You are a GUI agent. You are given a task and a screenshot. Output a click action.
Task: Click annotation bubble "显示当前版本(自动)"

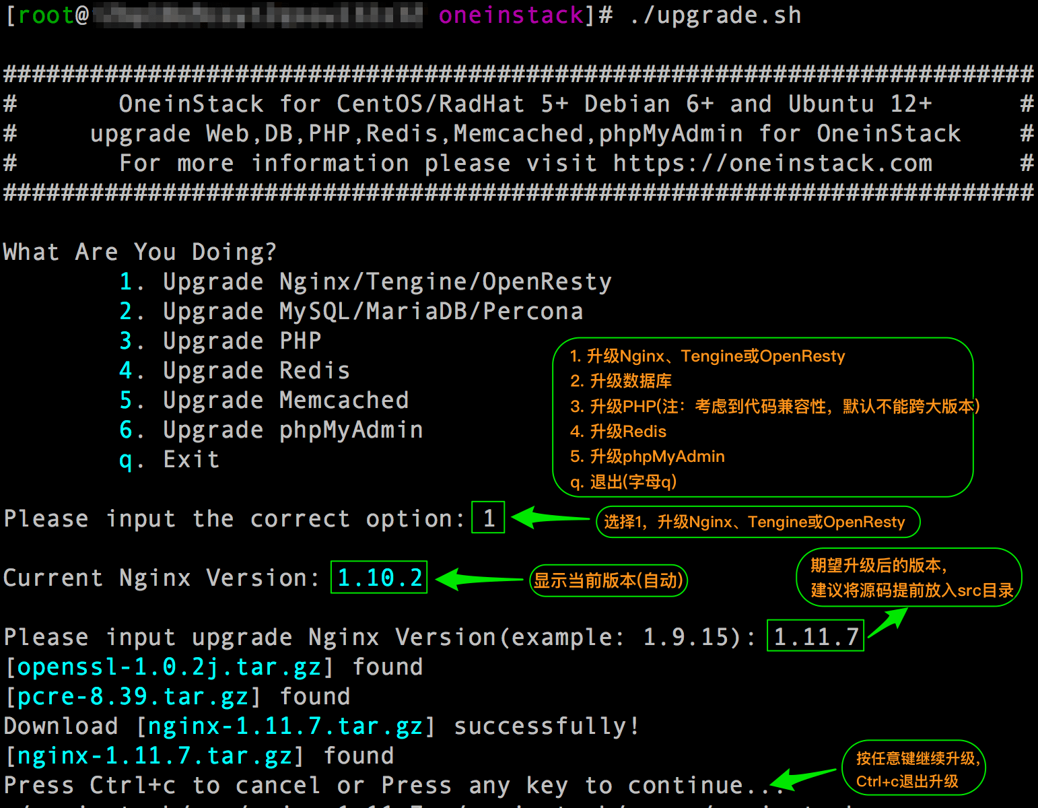click(609, 580)
